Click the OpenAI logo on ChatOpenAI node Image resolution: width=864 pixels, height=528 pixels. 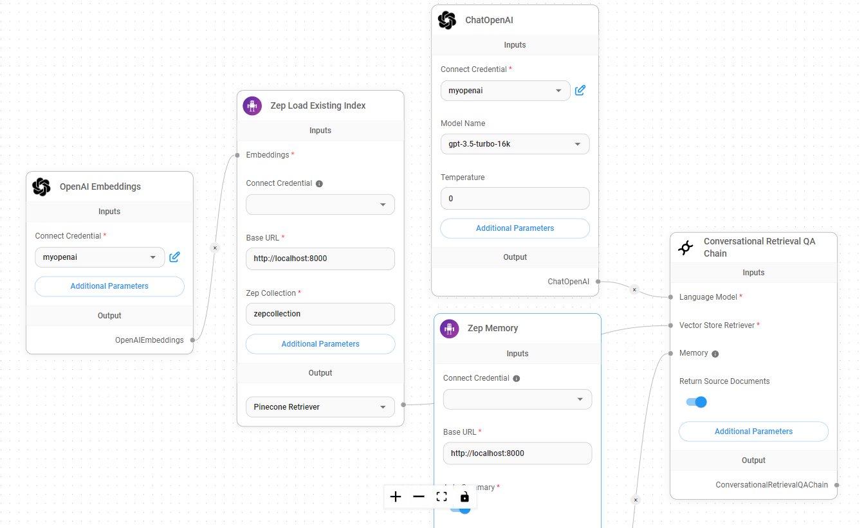(x=446, y=21)
